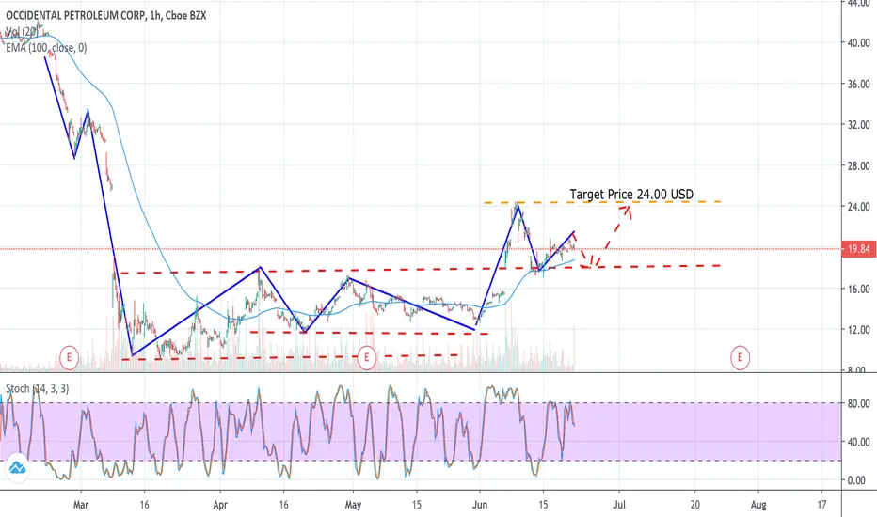Click the Target Price 24.00 USD annotation

[x=631, y=194]
